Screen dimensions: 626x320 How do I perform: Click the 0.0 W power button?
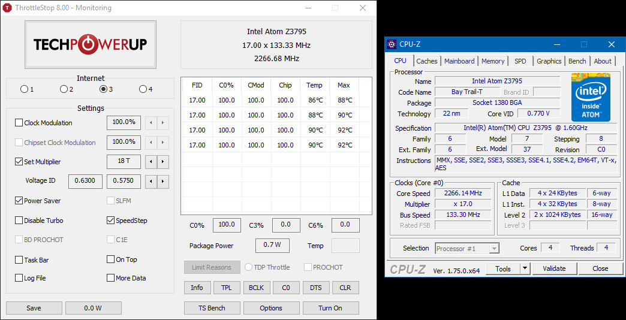pyautogui.click(x=94, y=308)
